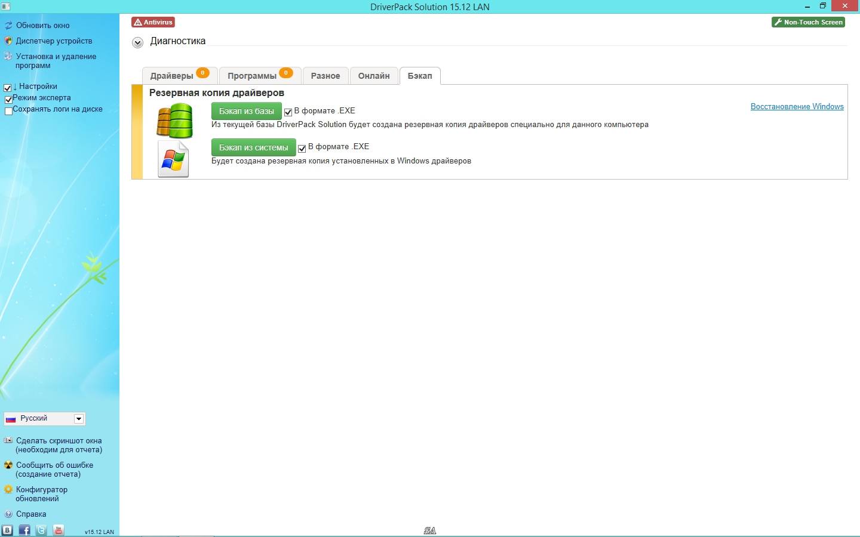Enable Сохранять логи на диске checkbox
860x537 pixels.
(x=8, y=110)
